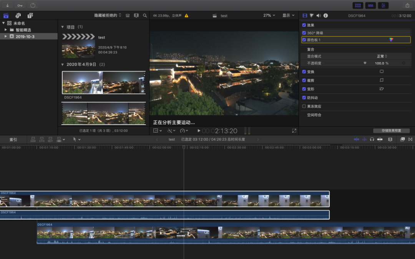Click the 索引 index button
This screenshot has width=415, height=259.
pyautogui.click(x=13, y=140)
